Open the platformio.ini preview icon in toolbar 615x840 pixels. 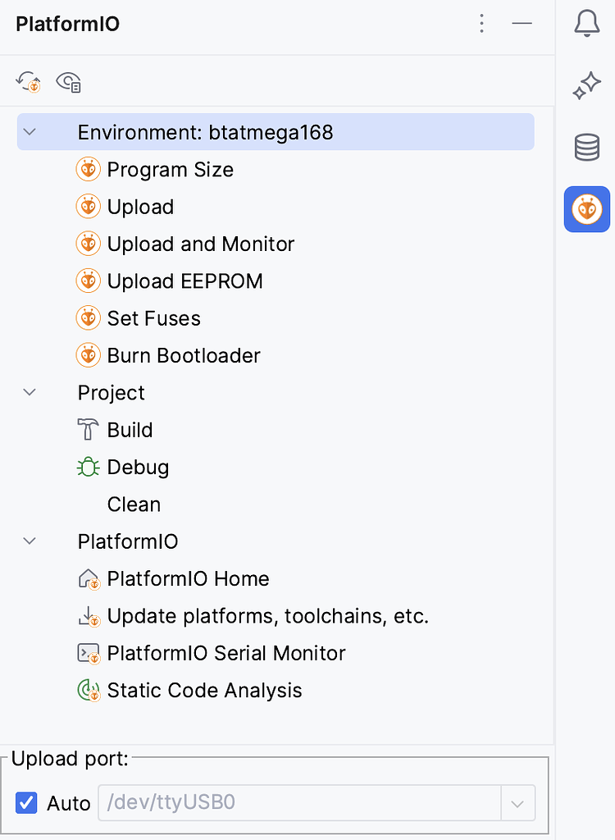(68, 81)
